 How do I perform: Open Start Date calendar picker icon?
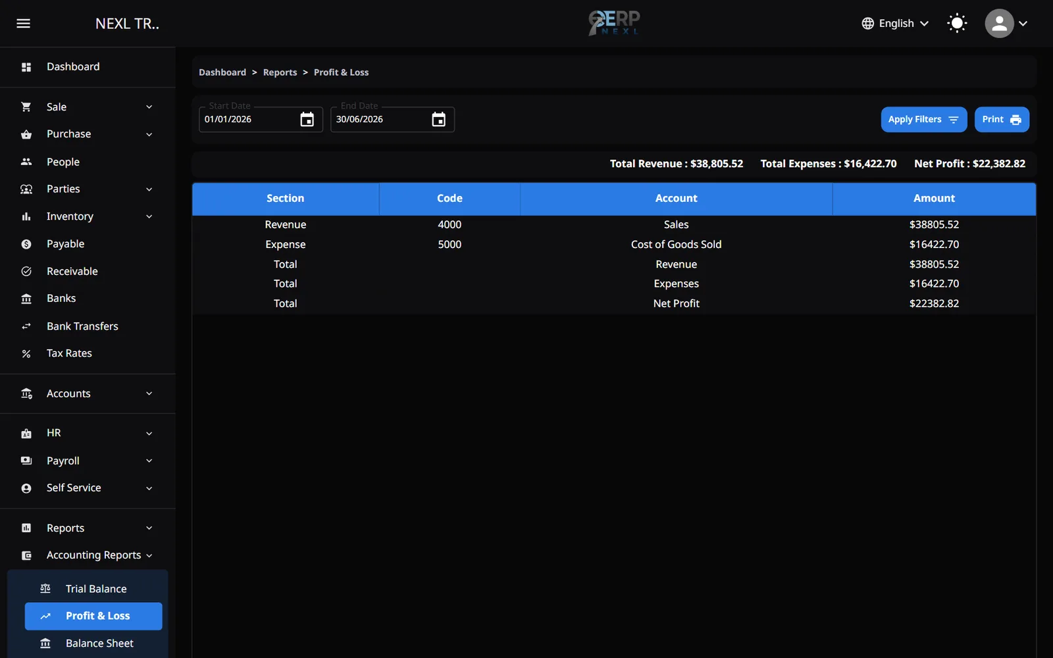tap(307, 119)
